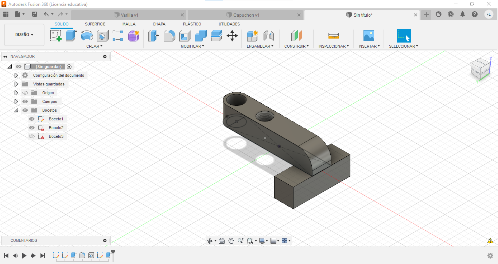Open the job status clock icon

451,14
